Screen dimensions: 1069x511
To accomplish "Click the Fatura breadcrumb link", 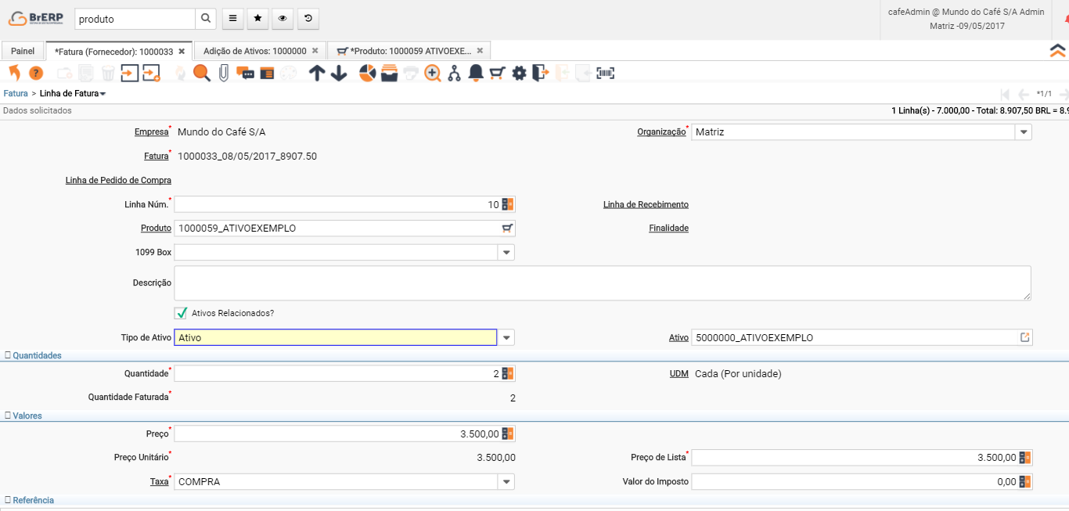I will (x=16, y=93).
